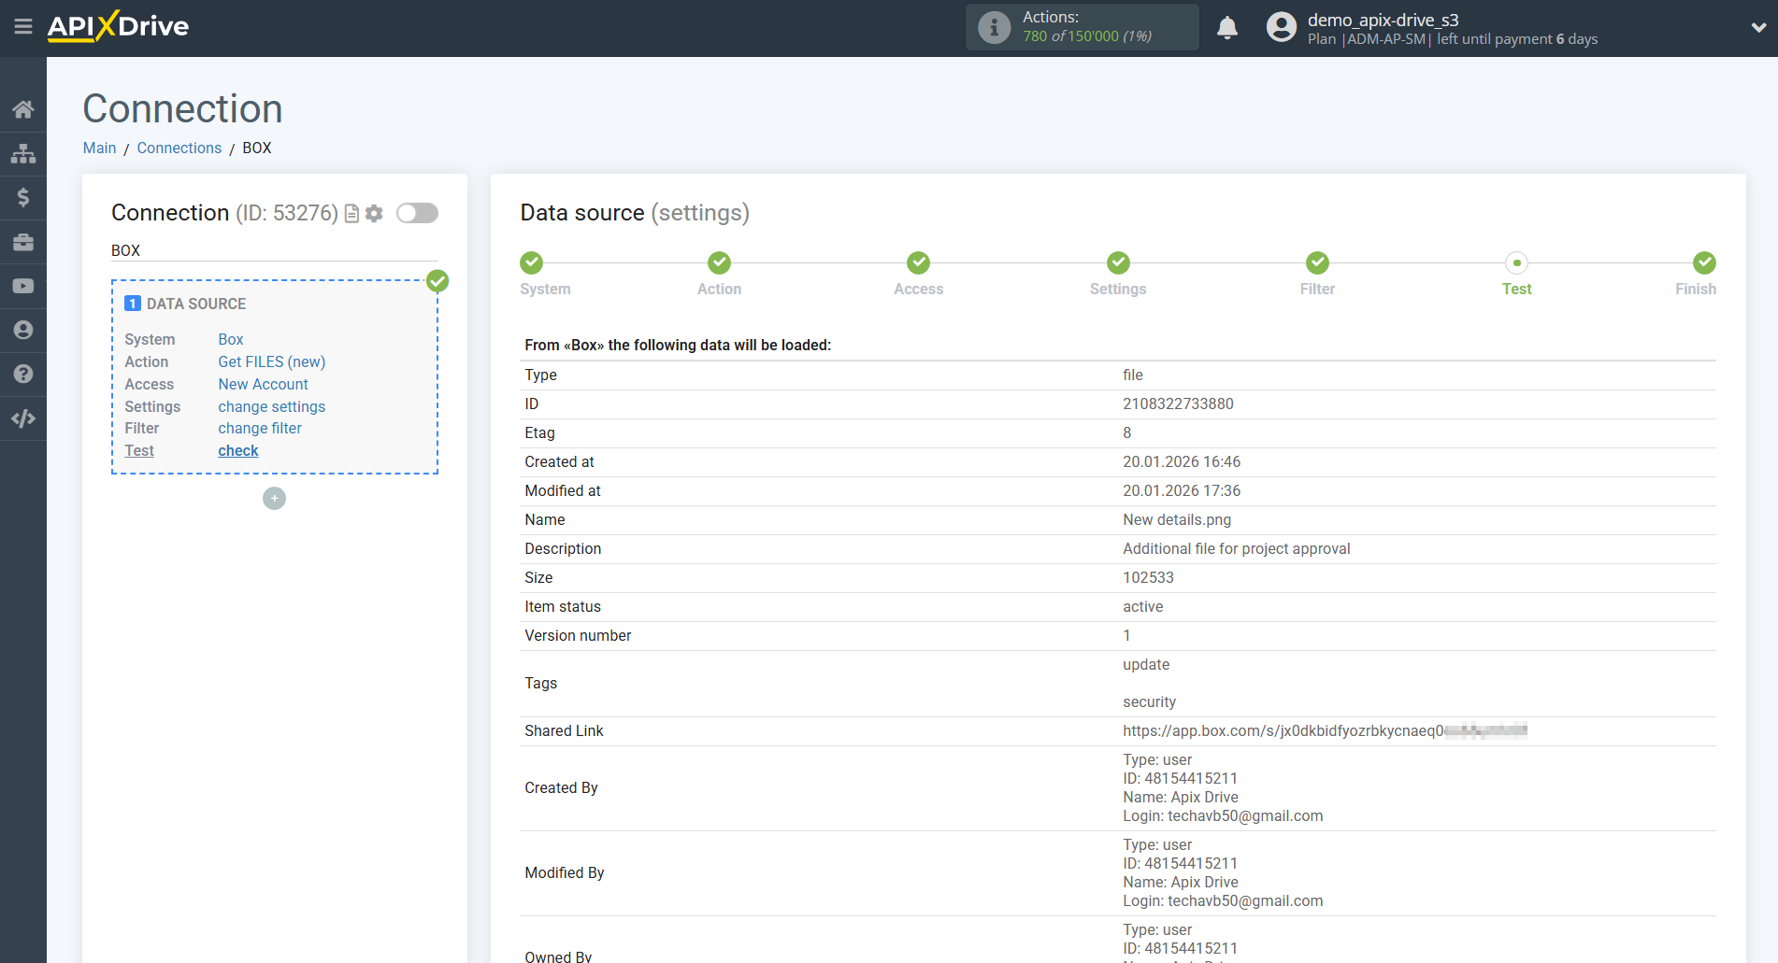Viewport: 1778px width, 963px height.
Task: Open the hamburger menu in top bar
Action: 23,27
